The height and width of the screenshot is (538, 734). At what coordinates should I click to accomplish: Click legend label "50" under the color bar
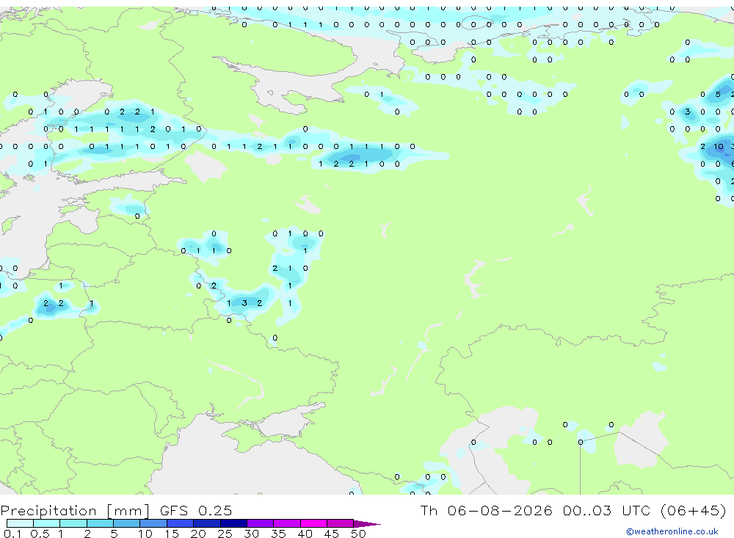358,534
